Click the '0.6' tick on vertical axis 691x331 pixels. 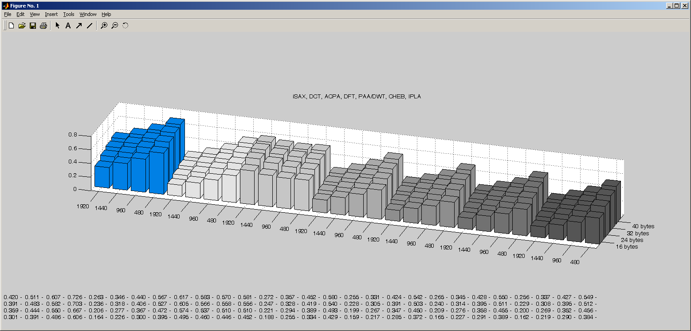pos(72,148)
